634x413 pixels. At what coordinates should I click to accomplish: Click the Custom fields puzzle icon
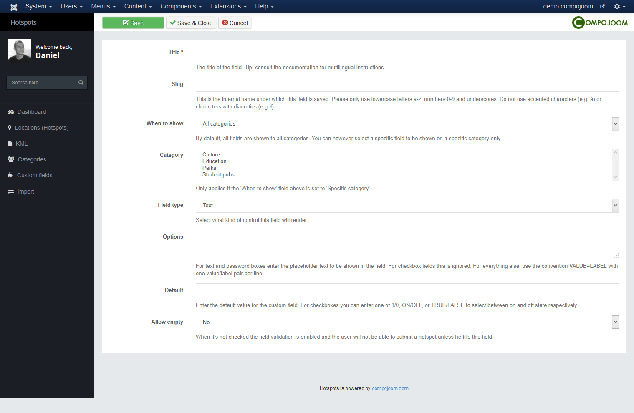[x=10, y=175]
